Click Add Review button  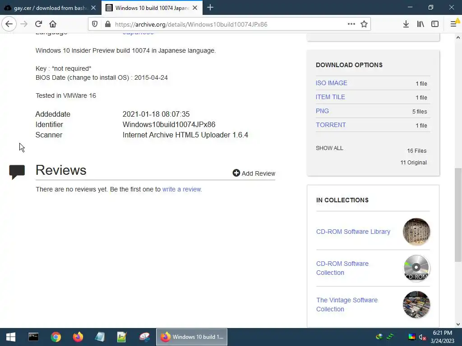coord(254,173)
